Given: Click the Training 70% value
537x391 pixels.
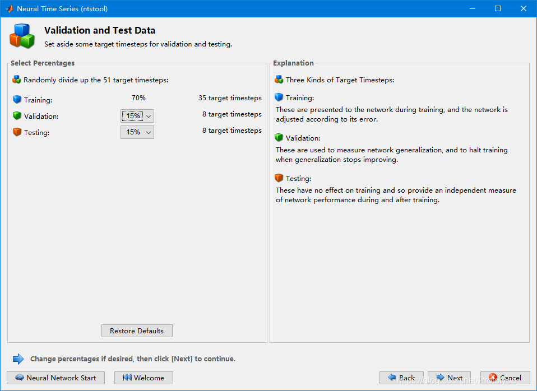Looking at the screenshot, I should (138, 98).
